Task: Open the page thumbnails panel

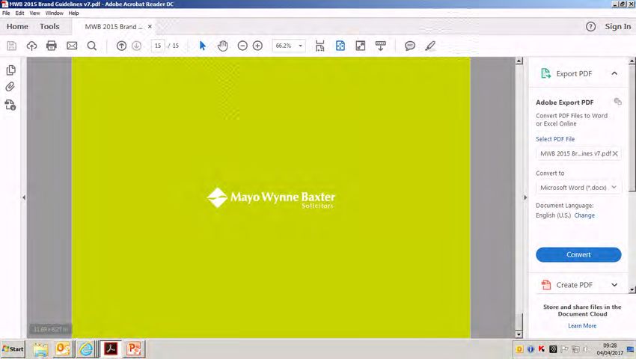Action: [x=11, y=70]
